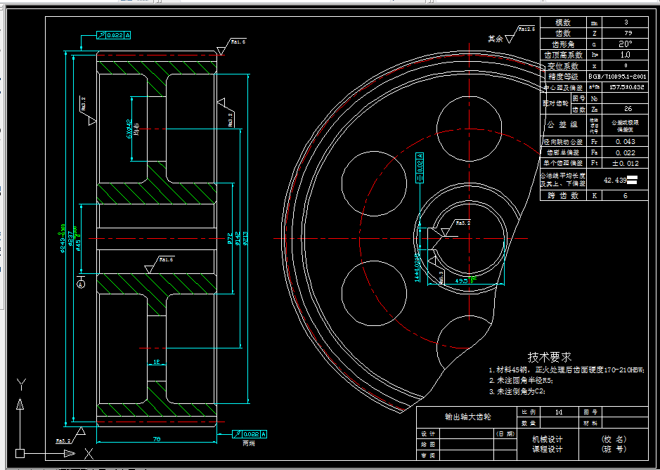The height and width of the screenshot is (470, 660).
Task: Select the vertical symmetry tolerance frame 0.02 A
Action: click(x=419, y=168)
